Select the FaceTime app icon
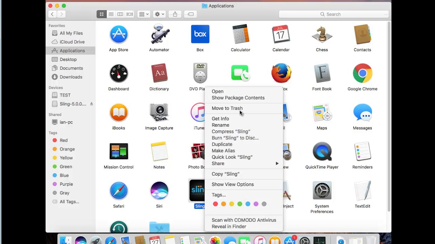The width and height of the screenshot is (435, 244). (x=241, y=73)
